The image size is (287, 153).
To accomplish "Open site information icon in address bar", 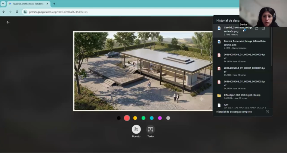I will click(25, 12).
